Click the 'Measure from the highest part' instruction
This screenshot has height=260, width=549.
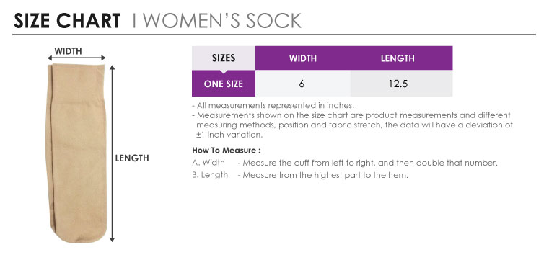pos(322,175)
